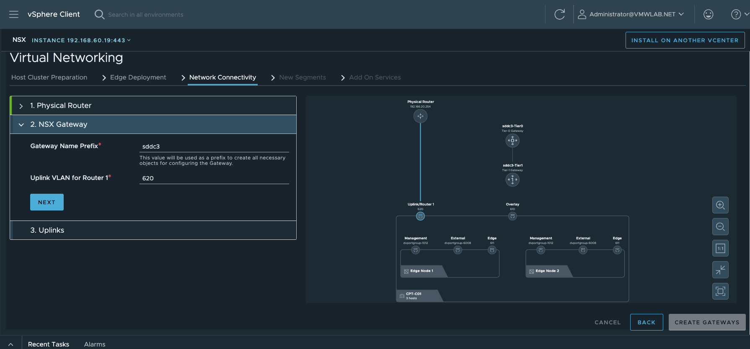Click the user account icon
750x349 pixels.
coord(582,15)
